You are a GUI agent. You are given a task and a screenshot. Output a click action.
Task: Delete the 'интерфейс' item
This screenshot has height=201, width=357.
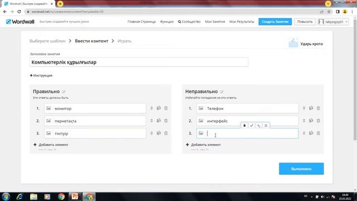(319, 121)
